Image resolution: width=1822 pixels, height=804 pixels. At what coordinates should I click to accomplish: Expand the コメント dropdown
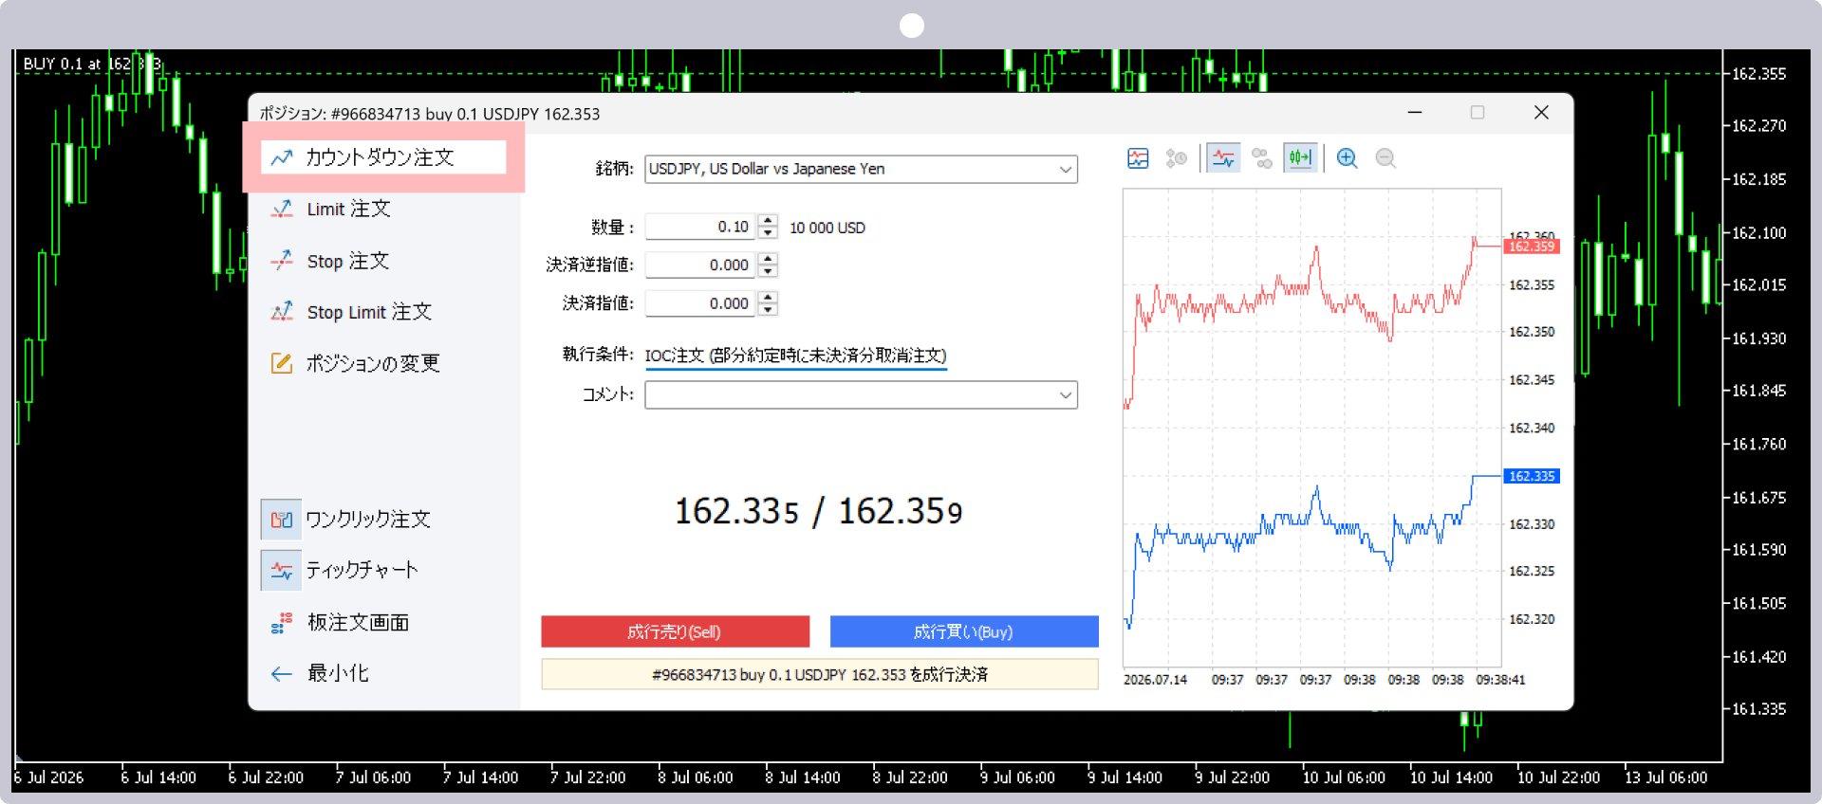1066,395
